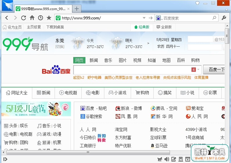Image resolution: width=231 pixels, height=163 pixels.
Task: Reload the page with refresh icon
Action: pyautogui.click(x=24, y=18)
